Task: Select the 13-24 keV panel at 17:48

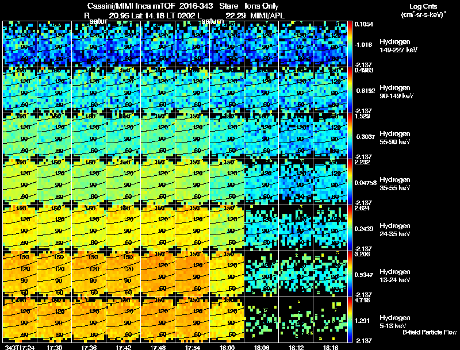Action: pyautogui.click(x=158, y=274)
